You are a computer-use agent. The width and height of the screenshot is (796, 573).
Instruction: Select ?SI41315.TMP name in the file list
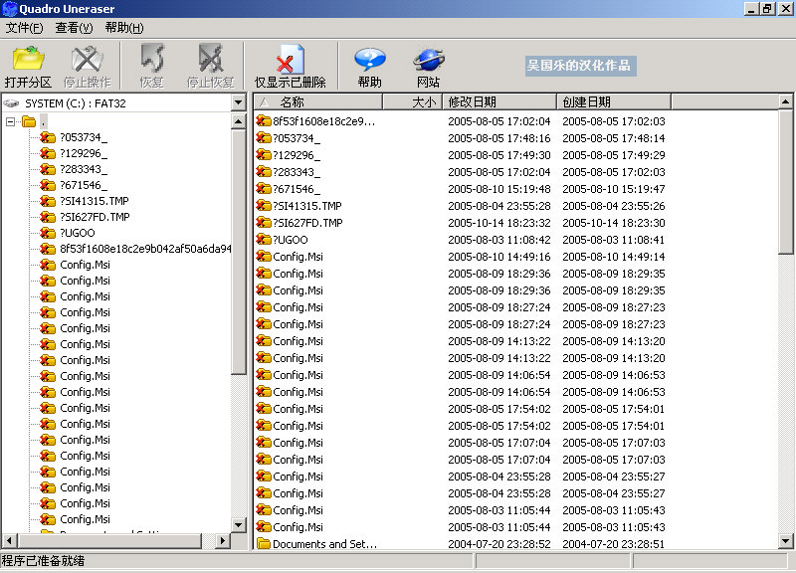(x=307, y=206)
